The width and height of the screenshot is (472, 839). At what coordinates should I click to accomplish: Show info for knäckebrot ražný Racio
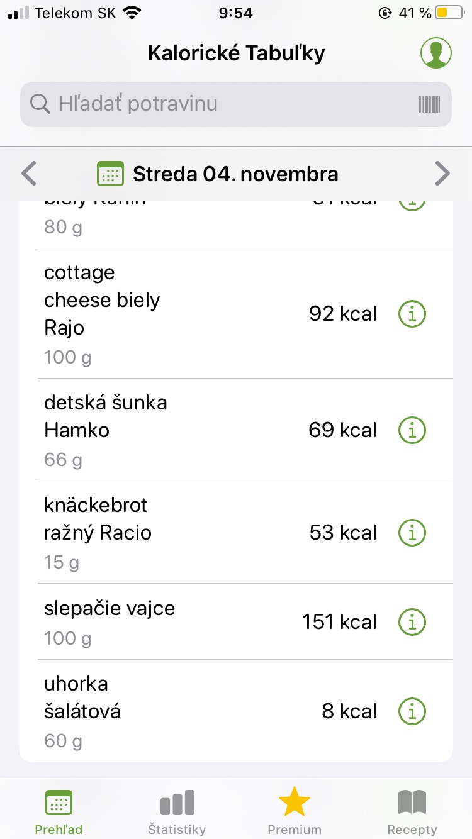[412, 533]
